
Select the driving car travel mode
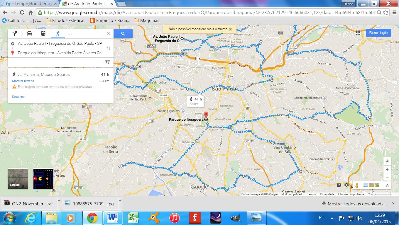29,33
